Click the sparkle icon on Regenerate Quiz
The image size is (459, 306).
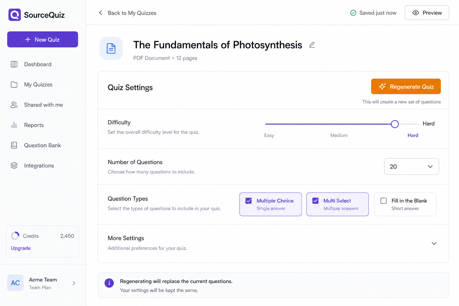coord(382,87)
